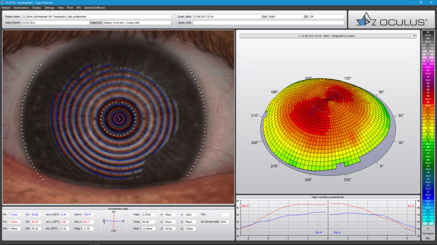Select the 90 value on the color scale
The width and height of the screenshot is (437, 245).
pyautogui.click(x=428, y=32)
